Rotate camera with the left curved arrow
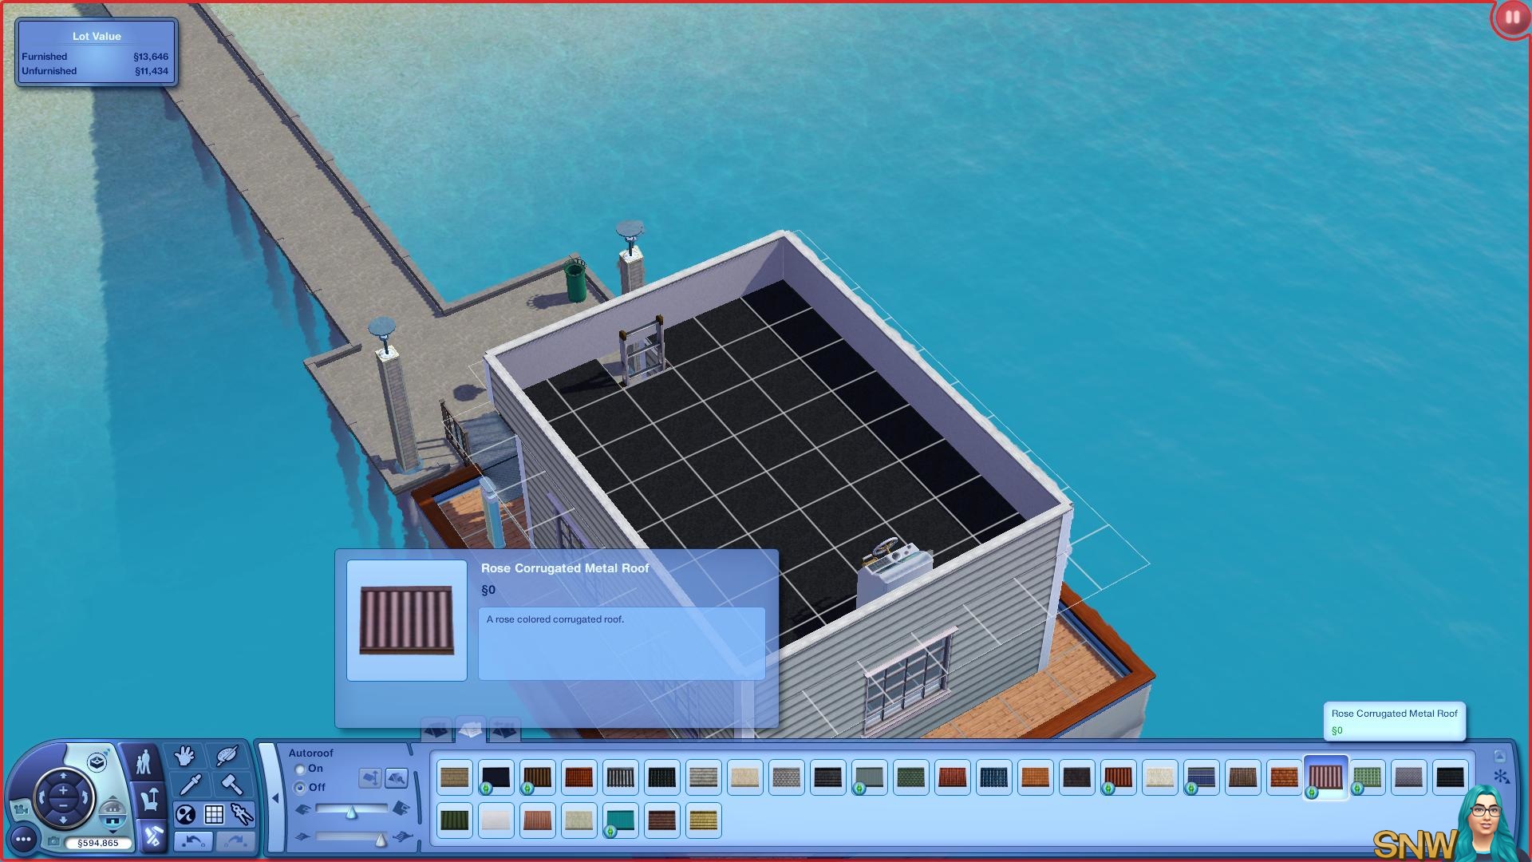The height and width of the screenshot is (862, 1532). click(42, 797)
